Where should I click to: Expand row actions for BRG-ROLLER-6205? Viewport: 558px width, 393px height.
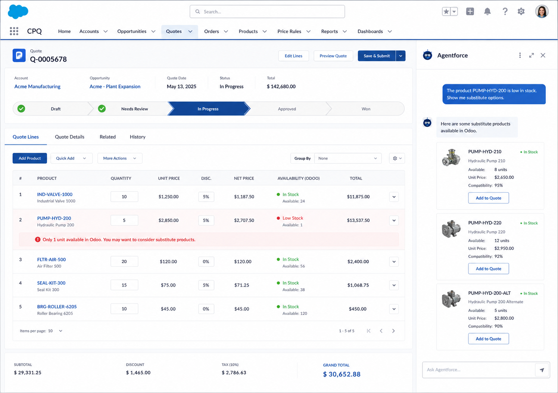(394, 309)
